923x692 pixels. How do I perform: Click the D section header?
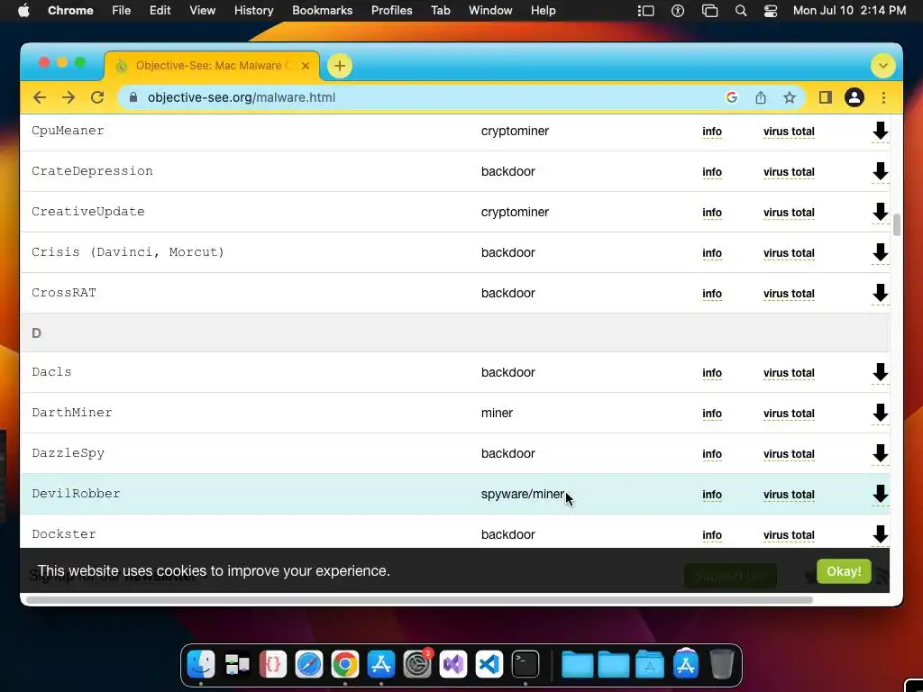454,333
